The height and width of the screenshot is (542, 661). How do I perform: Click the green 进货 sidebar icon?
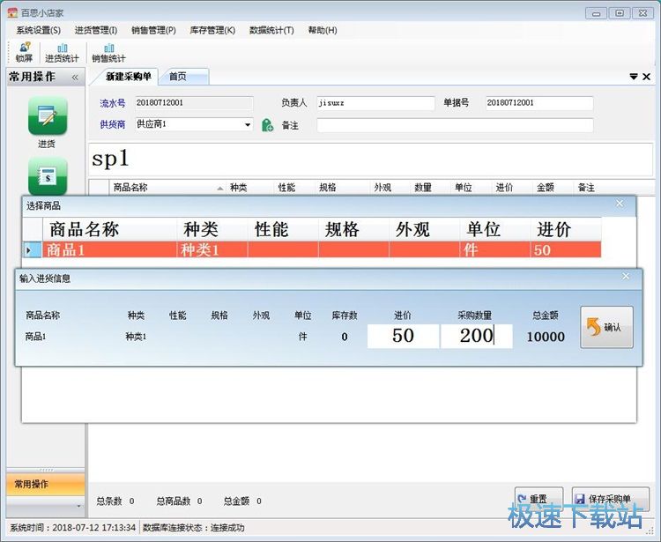[48, 116]
